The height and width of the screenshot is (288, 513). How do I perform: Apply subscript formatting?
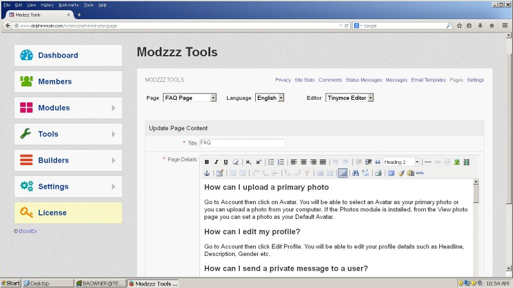click(x=249, y=162)
